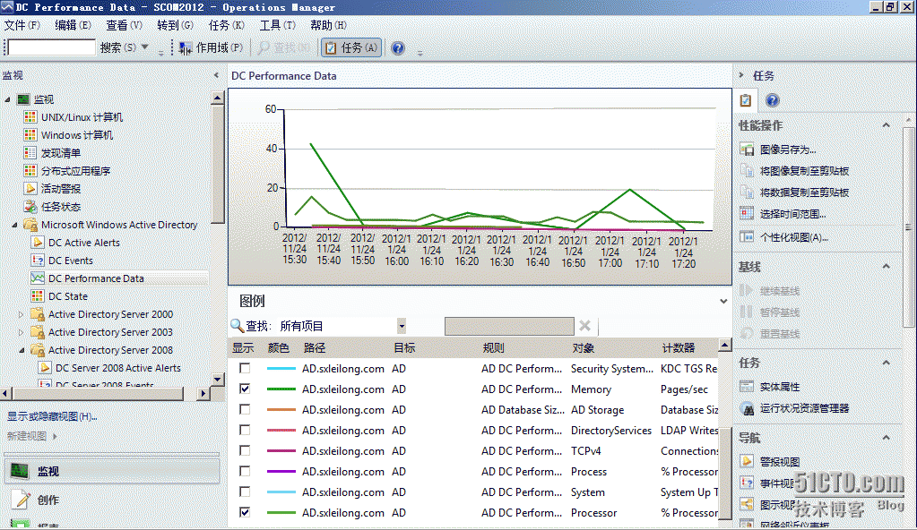Click the 将数据复制至剪贴板 icon
Viewport: 917px width, 530px height.
click(747, 192)
